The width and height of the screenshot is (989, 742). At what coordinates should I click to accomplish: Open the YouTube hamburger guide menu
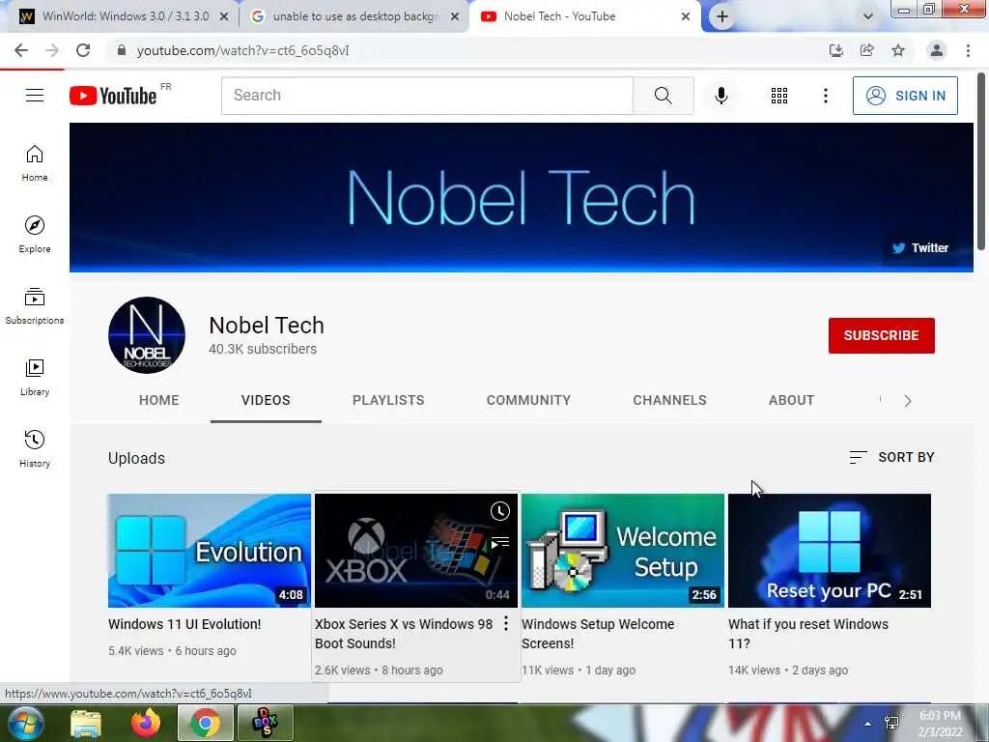point(35,96)
